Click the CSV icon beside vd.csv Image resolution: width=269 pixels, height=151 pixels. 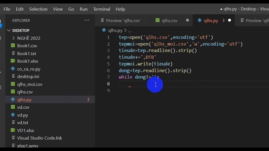pos(13,107)
